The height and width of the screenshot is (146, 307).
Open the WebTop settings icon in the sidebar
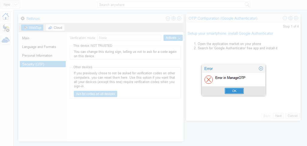click(6, 28)
